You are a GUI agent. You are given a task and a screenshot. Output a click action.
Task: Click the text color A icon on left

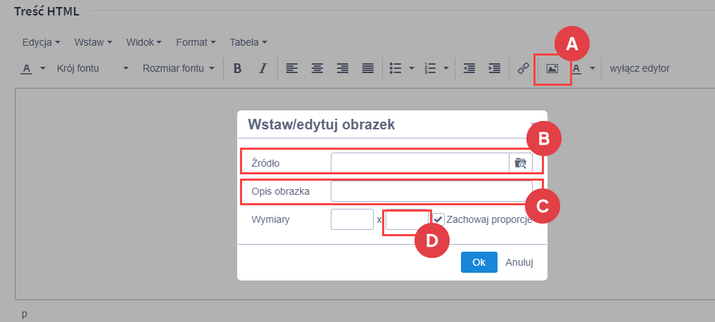click(27, 69)
